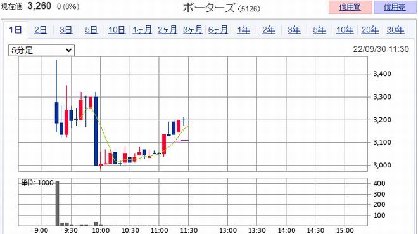Click the 3,000 price axis label
Screen dimensions: 418x234
tap(383, 165)
